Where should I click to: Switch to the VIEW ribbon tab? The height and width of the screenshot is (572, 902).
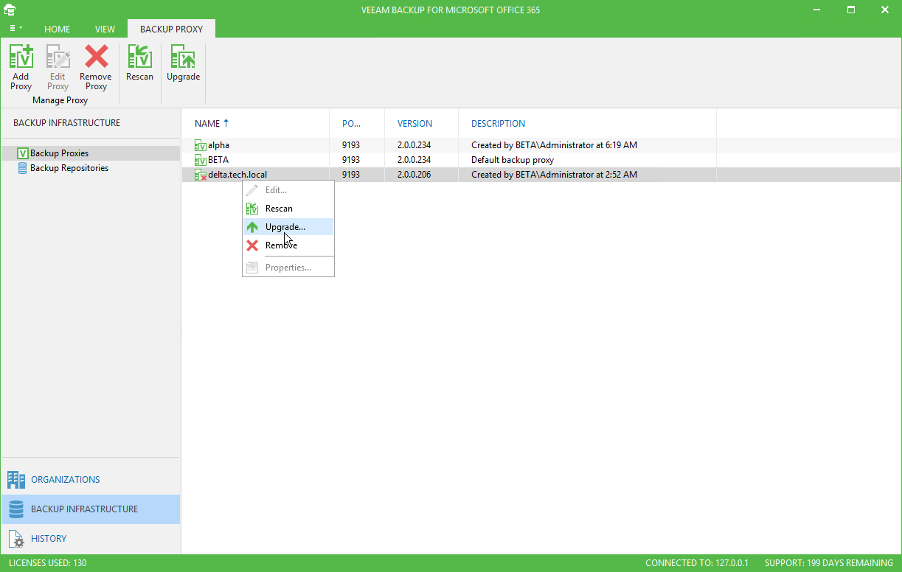tap(105, 29)
